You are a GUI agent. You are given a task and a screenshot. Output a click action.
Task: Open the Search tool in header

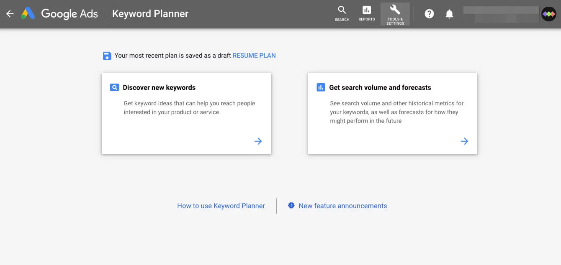342,13
